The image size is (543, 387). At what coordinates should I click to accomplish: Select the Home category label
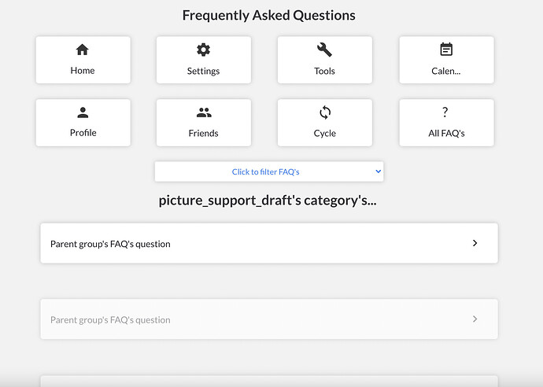pos(83,71)
